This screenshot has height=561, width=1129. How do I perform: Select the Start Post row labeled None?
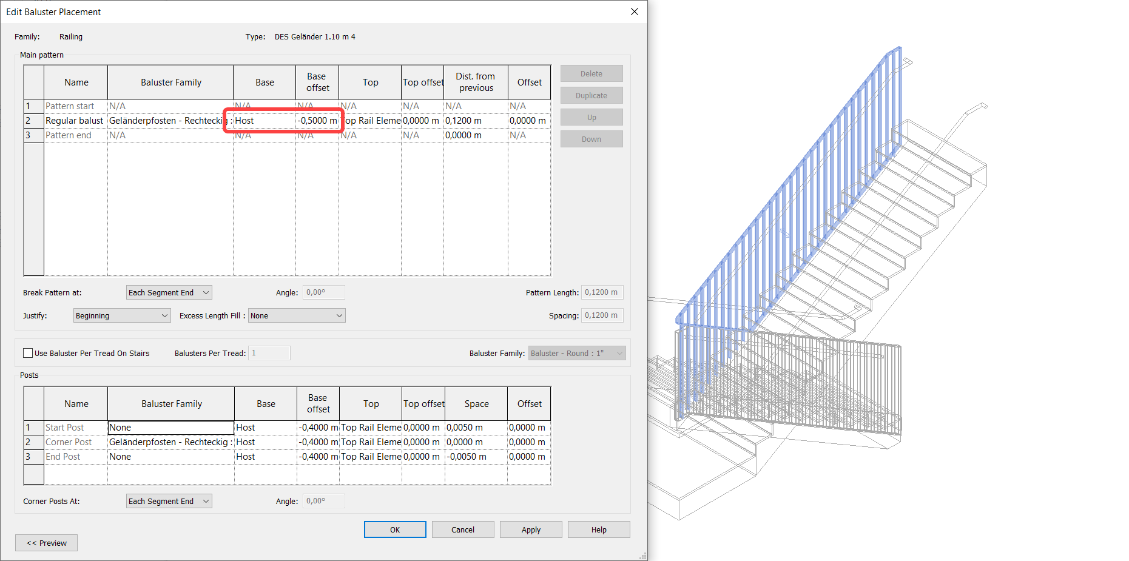(x=170, y=427)
